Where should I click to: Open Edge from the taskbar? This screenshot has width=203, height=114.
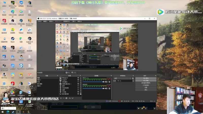8,112
